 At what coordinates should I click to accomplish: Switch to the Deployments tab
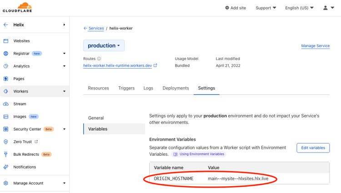click(176, 88)
